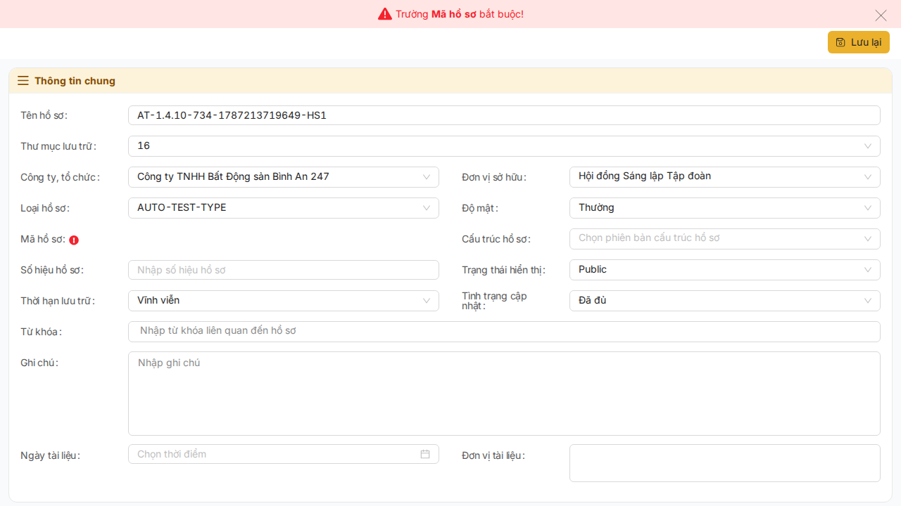
Task: Click the Độ mật label
Action: click(480, 208)
